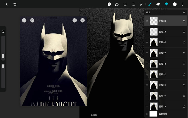Lock layer 图层 13
This screenshot has height=118, width=188.
[x=184, y=106]
